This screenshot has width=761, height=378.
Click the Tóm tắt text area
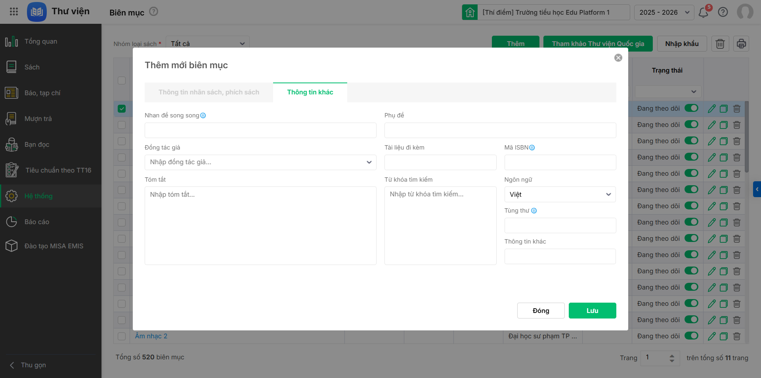(x=260, y=225)
